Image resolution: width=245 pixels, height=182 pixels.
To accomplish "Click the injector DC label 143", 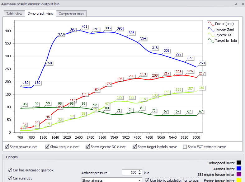I will (x=167, y=92).
